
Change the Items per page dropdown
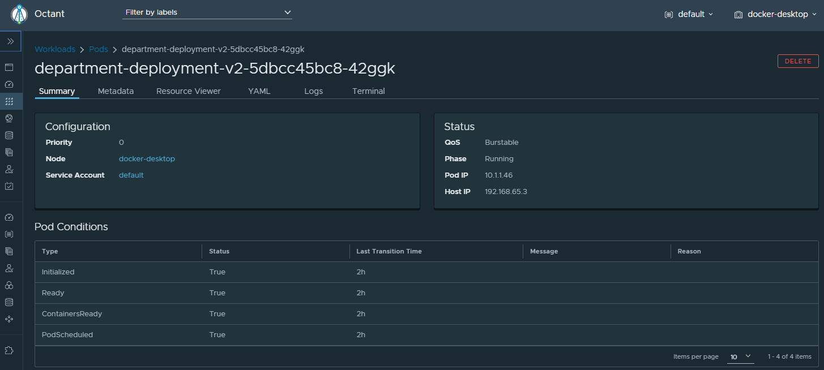click(740, 356)
